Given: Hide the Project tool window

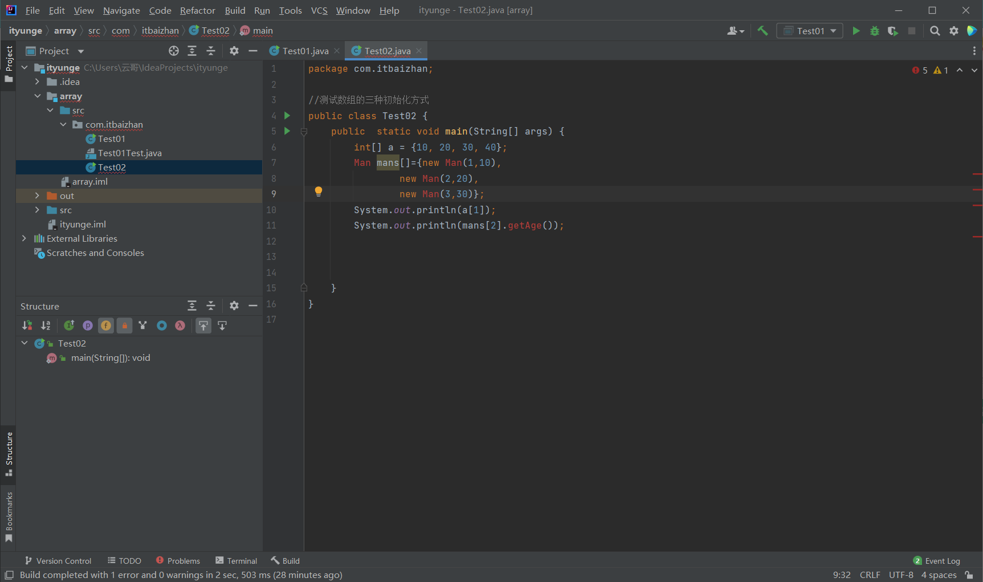Looking at the screenshot, I should point(253,51).
